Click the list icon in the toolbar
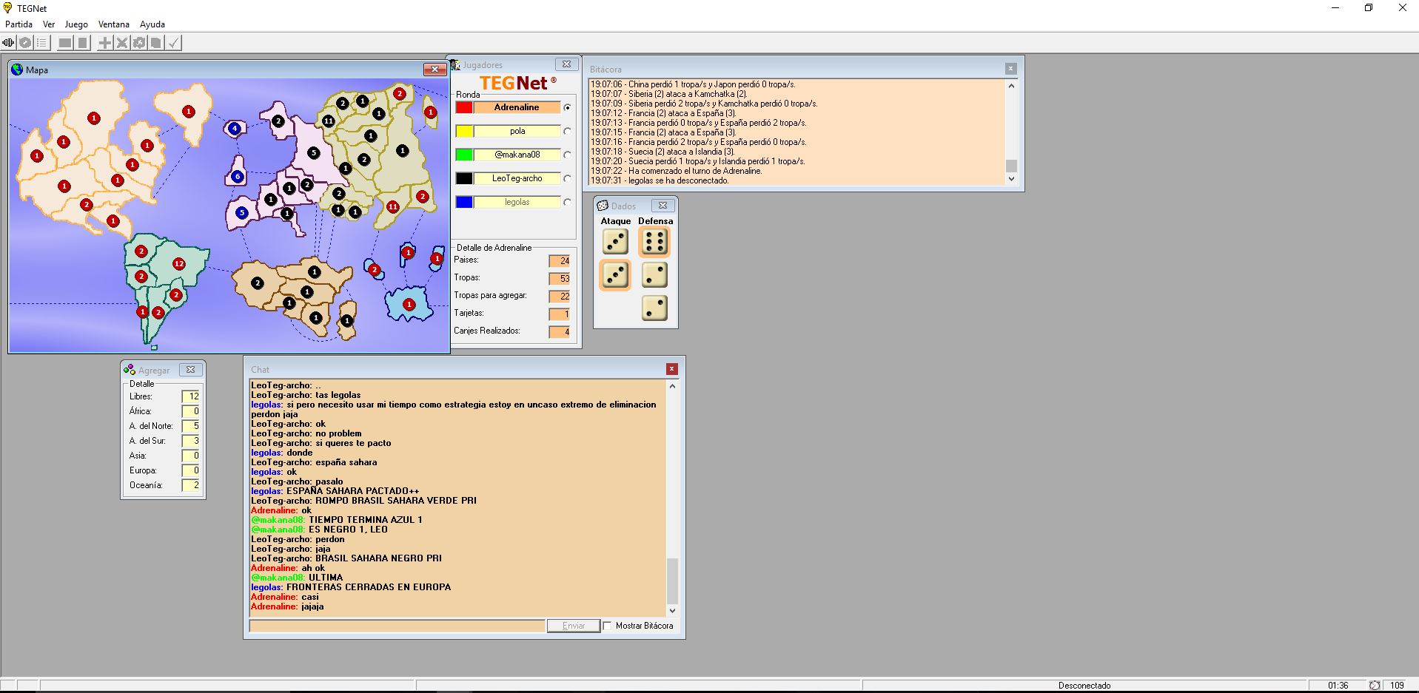The width and height of the screenshot is (1419, 693). tap(42, 43)
